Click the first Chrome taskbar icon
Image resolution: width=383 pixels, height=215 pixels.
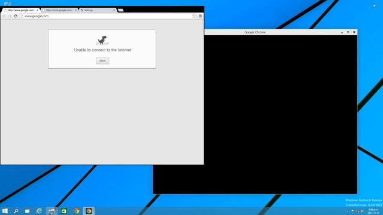point(77,211)
